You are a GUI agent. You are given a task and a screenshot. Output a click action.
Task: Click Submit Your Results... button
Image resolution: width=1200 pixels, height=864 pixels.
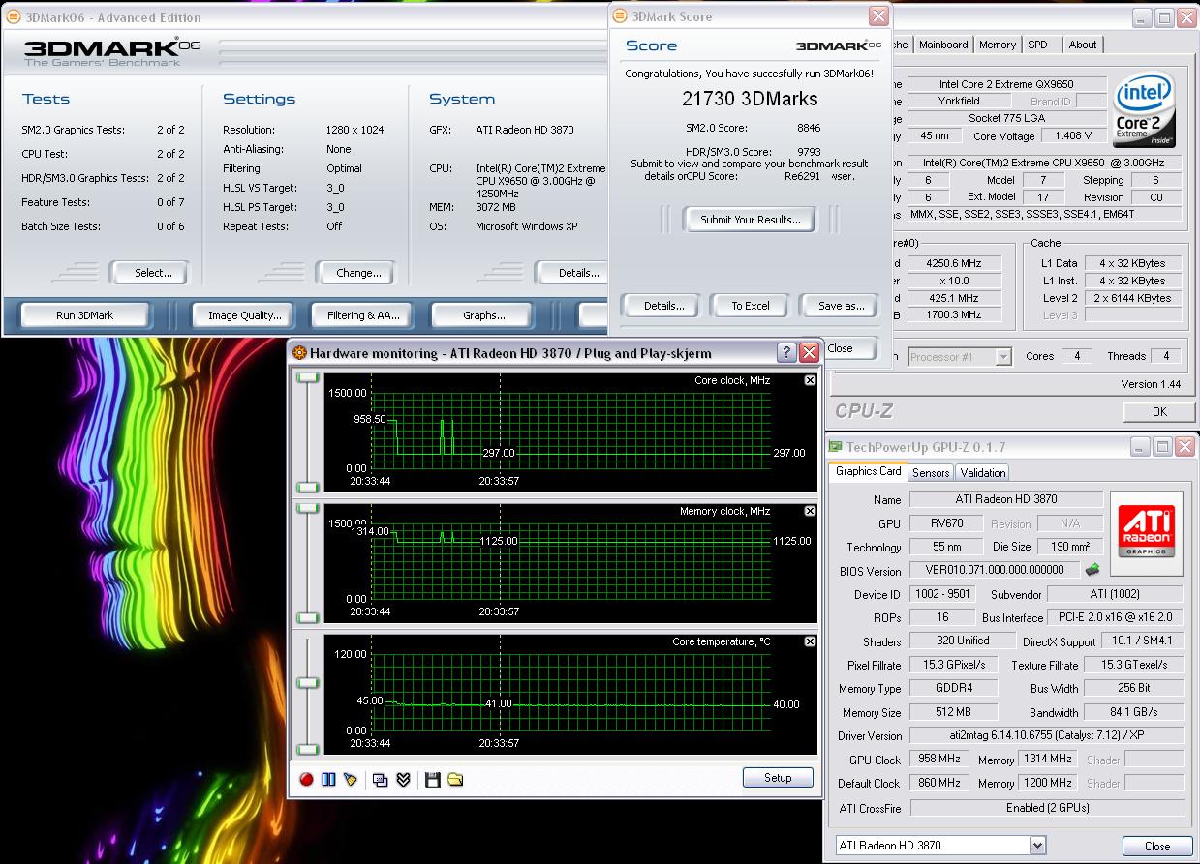pos(751,220)
